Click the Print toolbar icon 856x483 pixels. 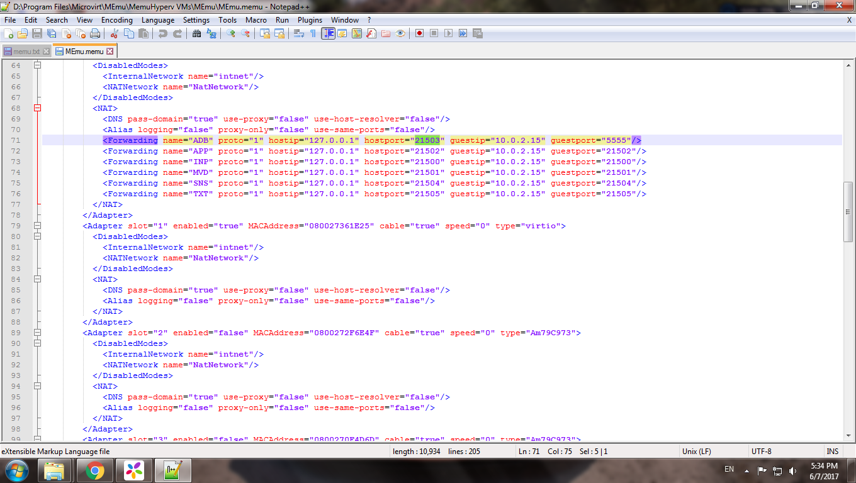click(x=95, y=33)
